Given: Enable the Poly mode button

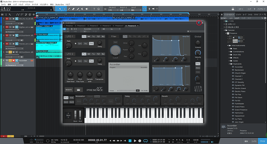Looking at the screenshot, I should [198, 64].
